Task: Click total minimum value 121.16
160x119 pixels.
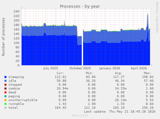Action: tap(90, 108)
